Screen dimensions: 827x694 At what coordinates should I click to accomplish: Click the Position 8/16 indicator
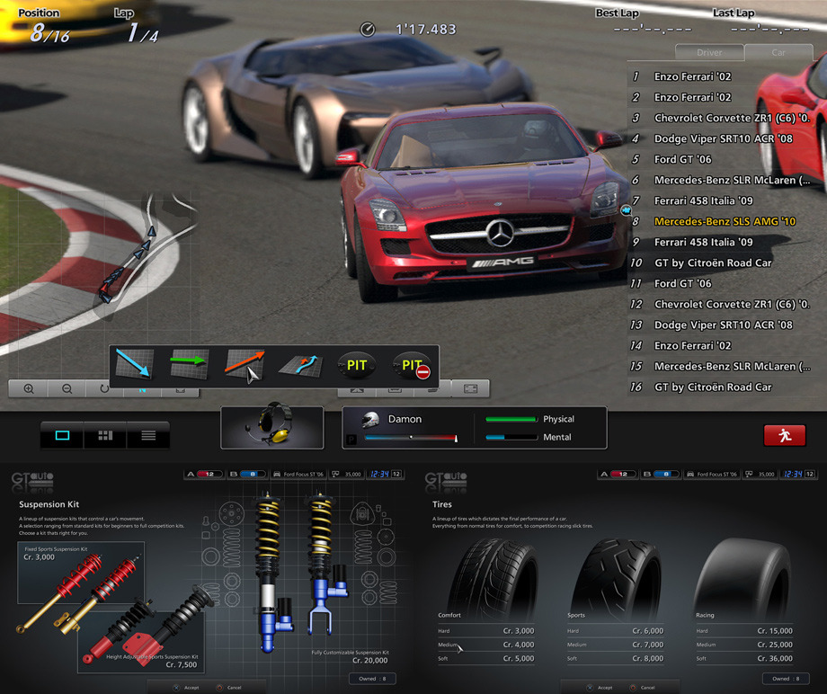point(44,26)
